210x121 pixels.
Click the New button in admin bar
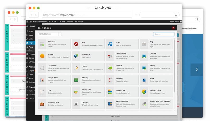[63, 21]
